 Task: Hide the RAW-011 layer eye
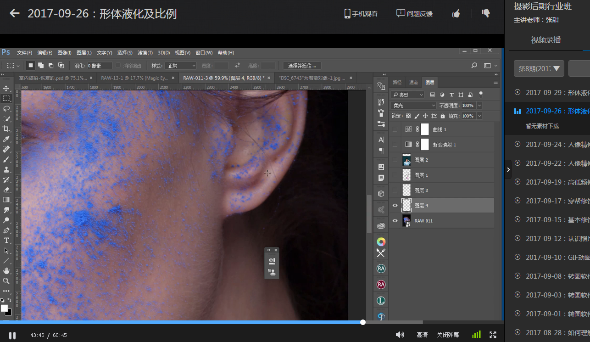coord(395,220)
